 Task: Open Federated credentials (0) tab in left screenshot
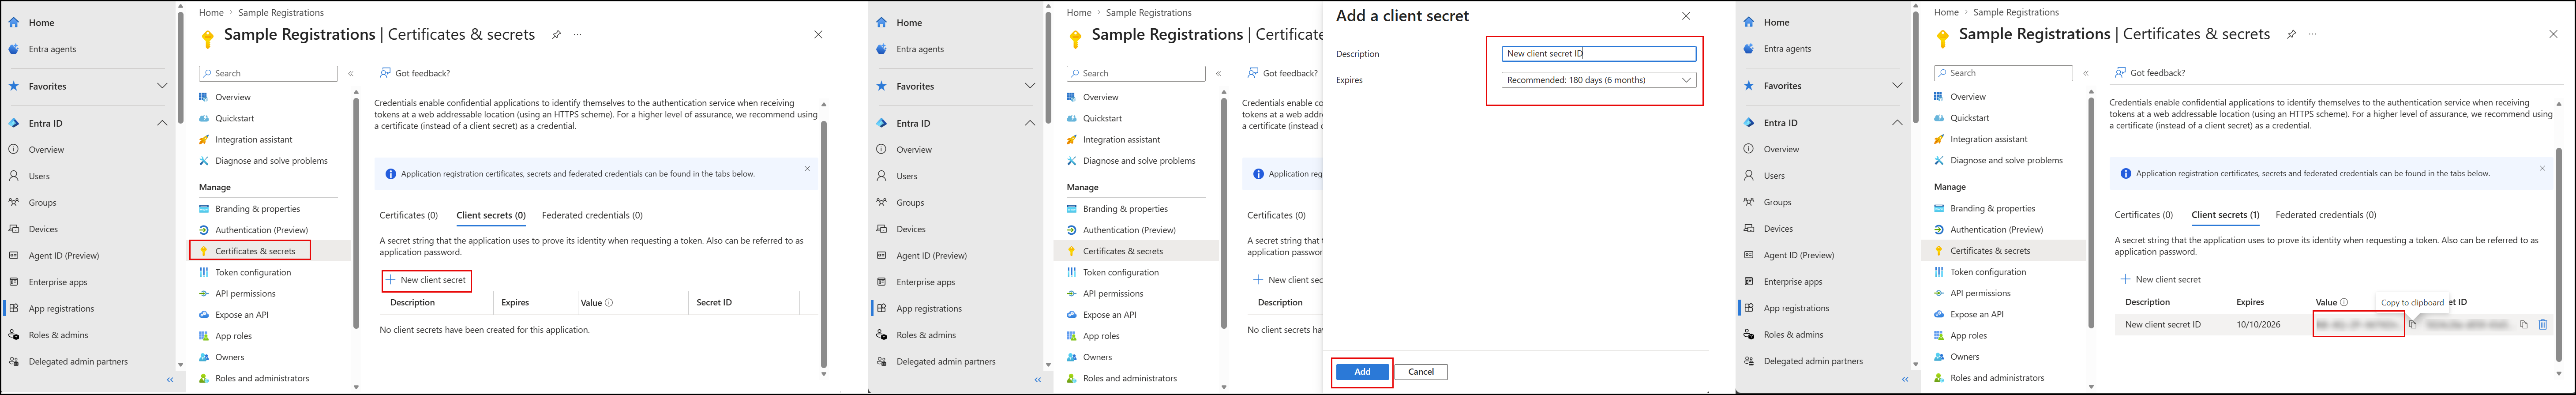point(592,215)
